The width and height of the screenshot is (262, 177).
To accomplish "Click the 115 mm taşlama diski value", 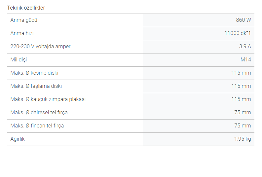I will pos(241,86).
